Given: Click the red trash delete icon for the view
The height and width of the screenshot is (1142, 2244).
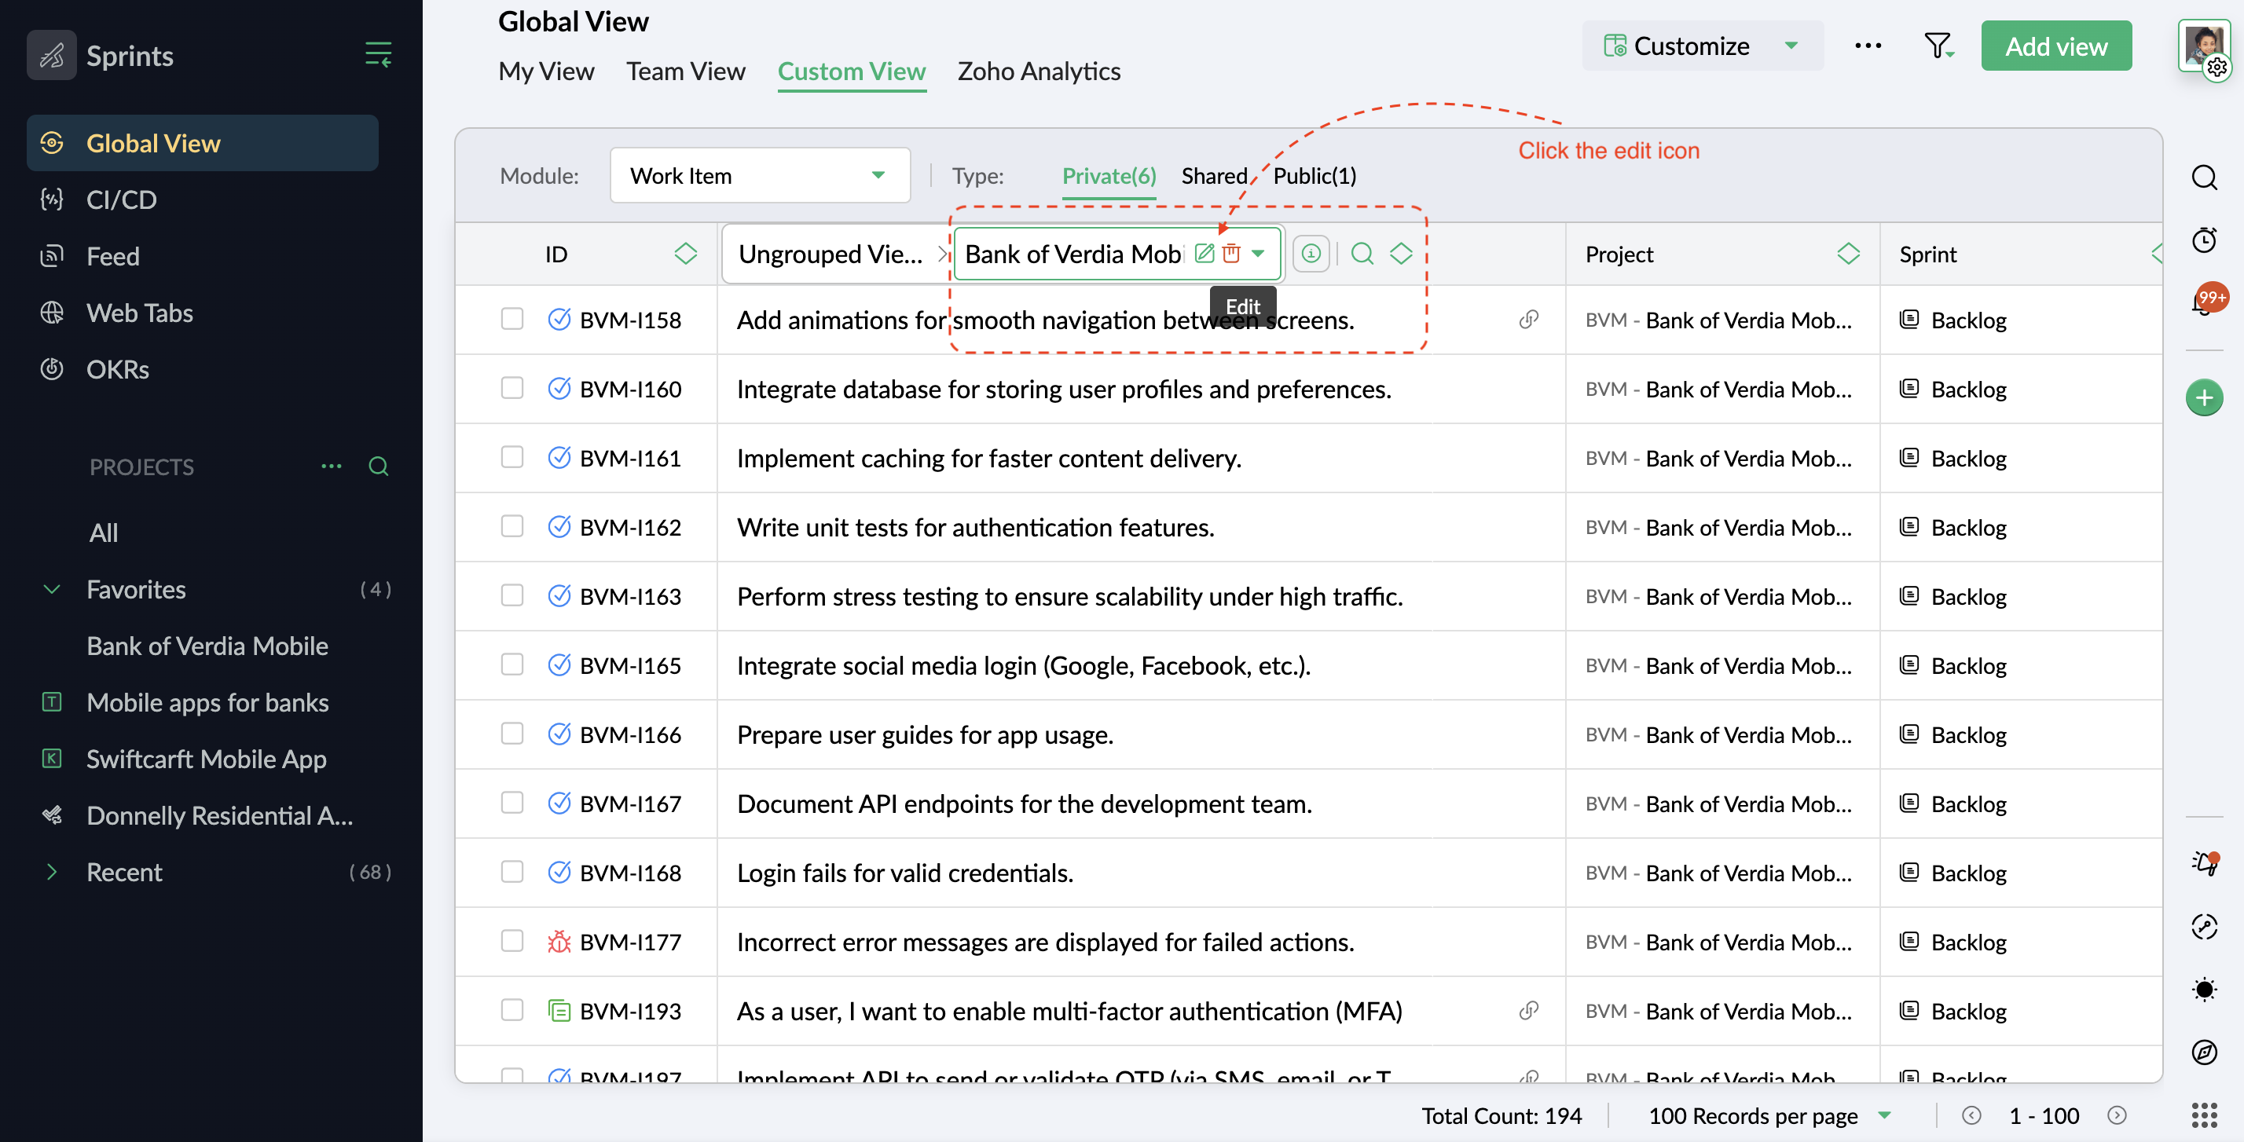Looking at the screenshot, I should 1231,254.
